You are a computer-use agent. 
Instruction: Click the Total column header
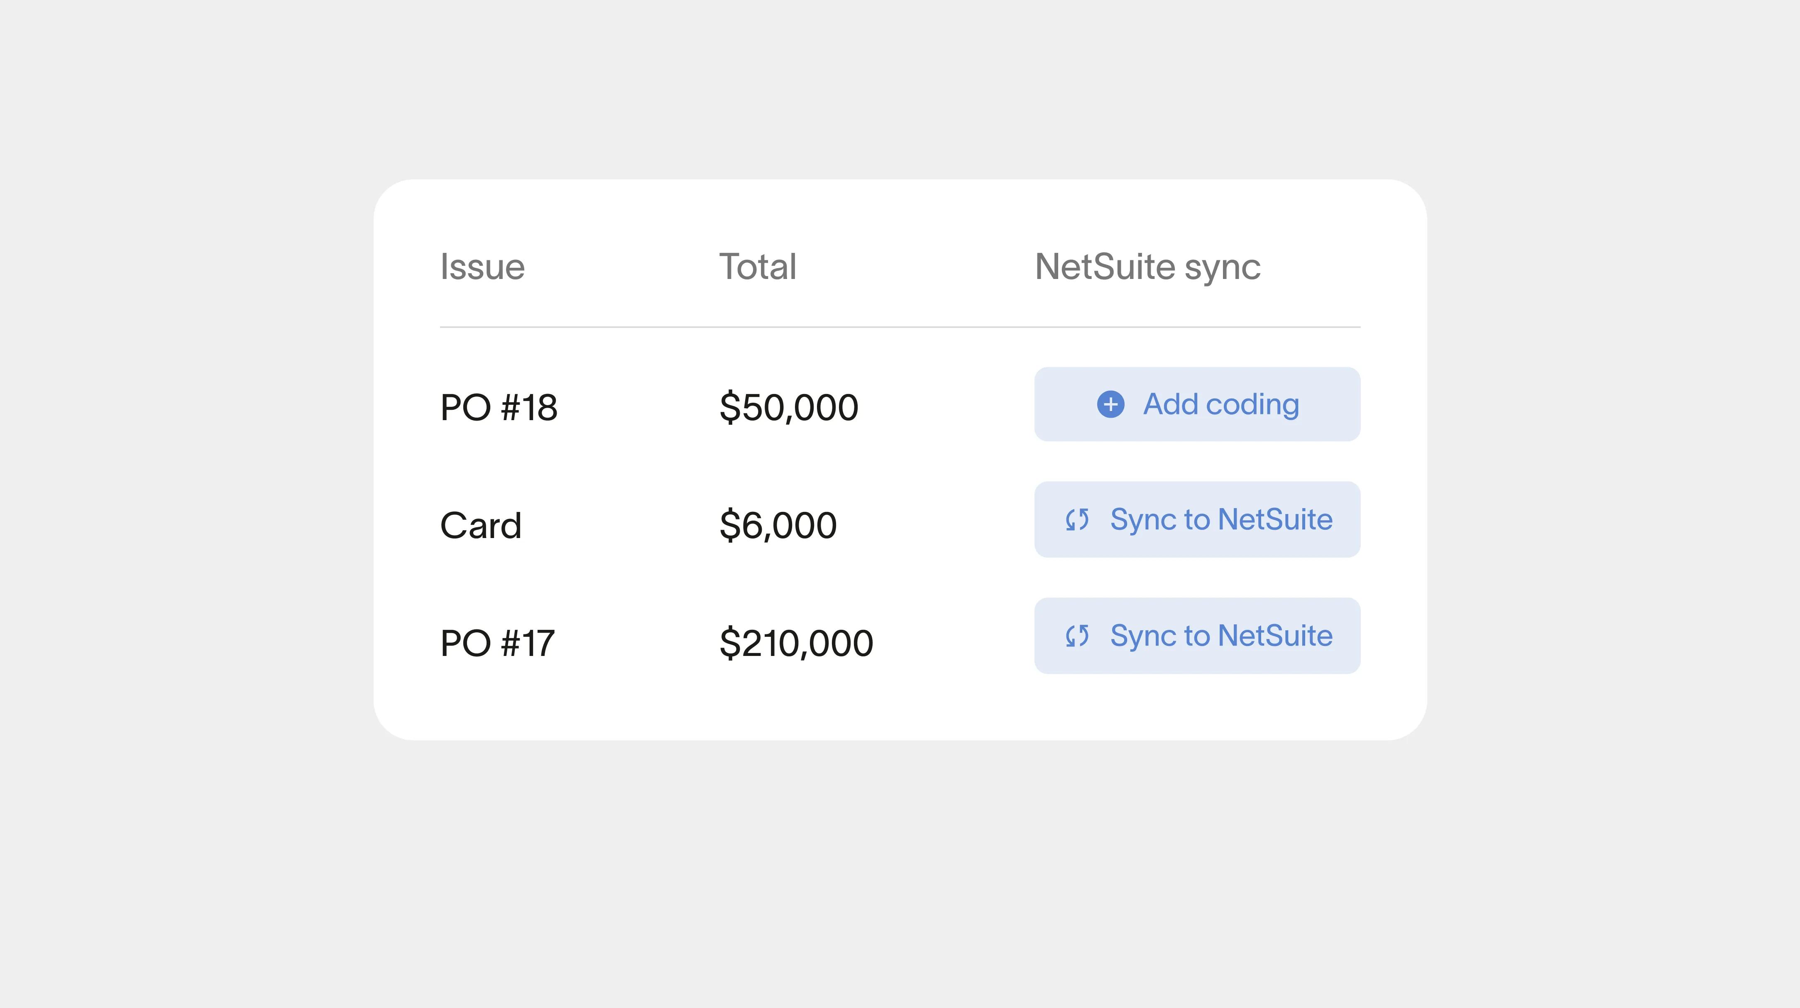(x=758, y=267)
